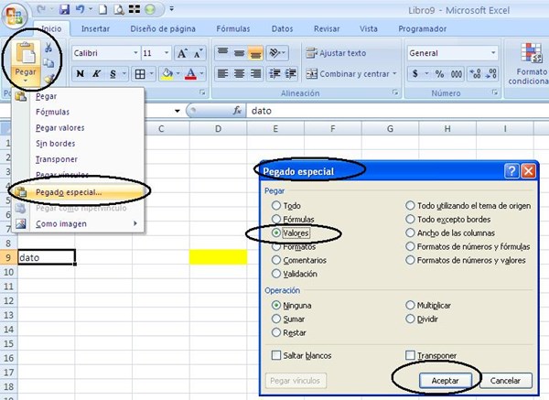
Task: Apply cell borders from the ribbon
Action: click(x=140, y=74)
